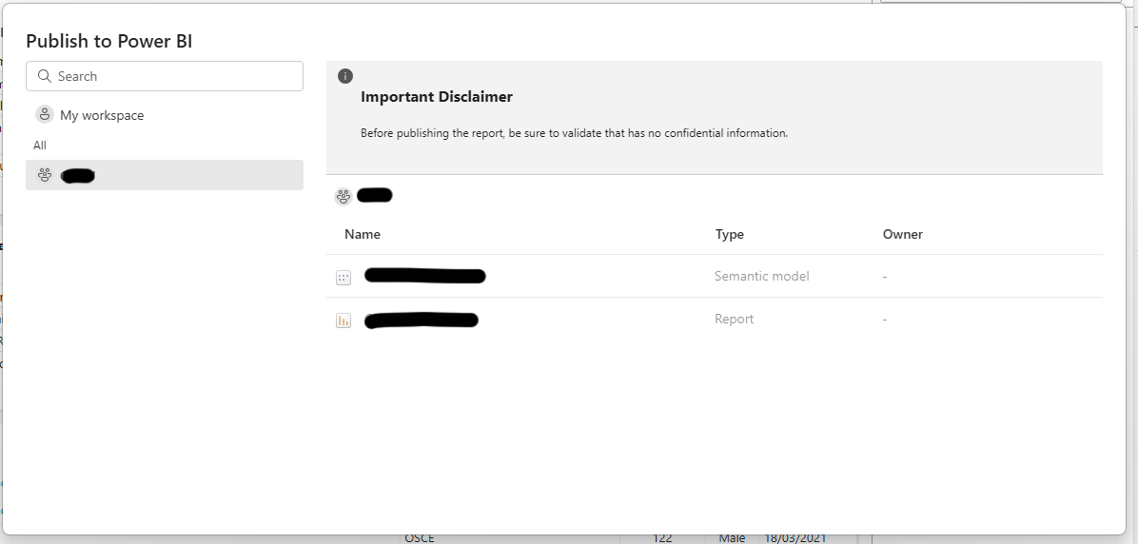Click the 18/03/2021 date cell behind dialog
This screenshot has height=544, width=1138.
coord(794,538)
